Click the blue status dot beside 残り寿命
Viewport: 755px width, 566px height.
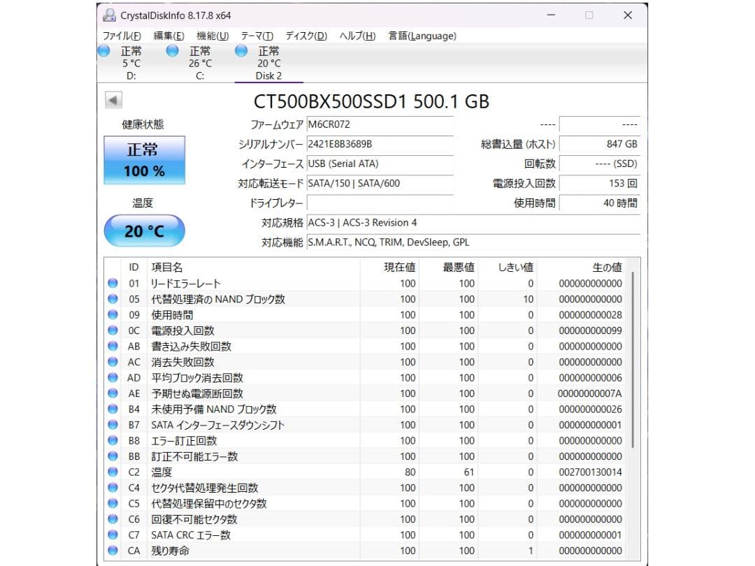tap(112, 551)
